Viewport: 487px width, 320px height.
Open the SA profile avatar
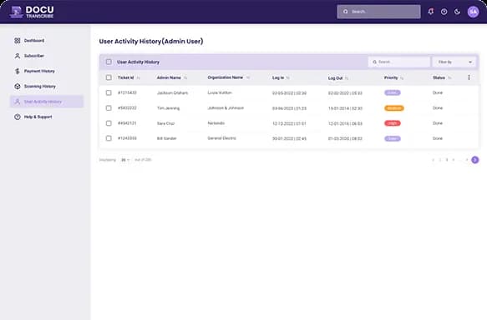[473, 12]
